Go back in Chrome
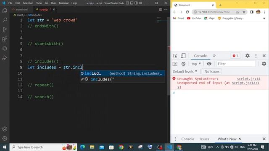This screenshot has width=269, height=151. click(x=175, y=12)
